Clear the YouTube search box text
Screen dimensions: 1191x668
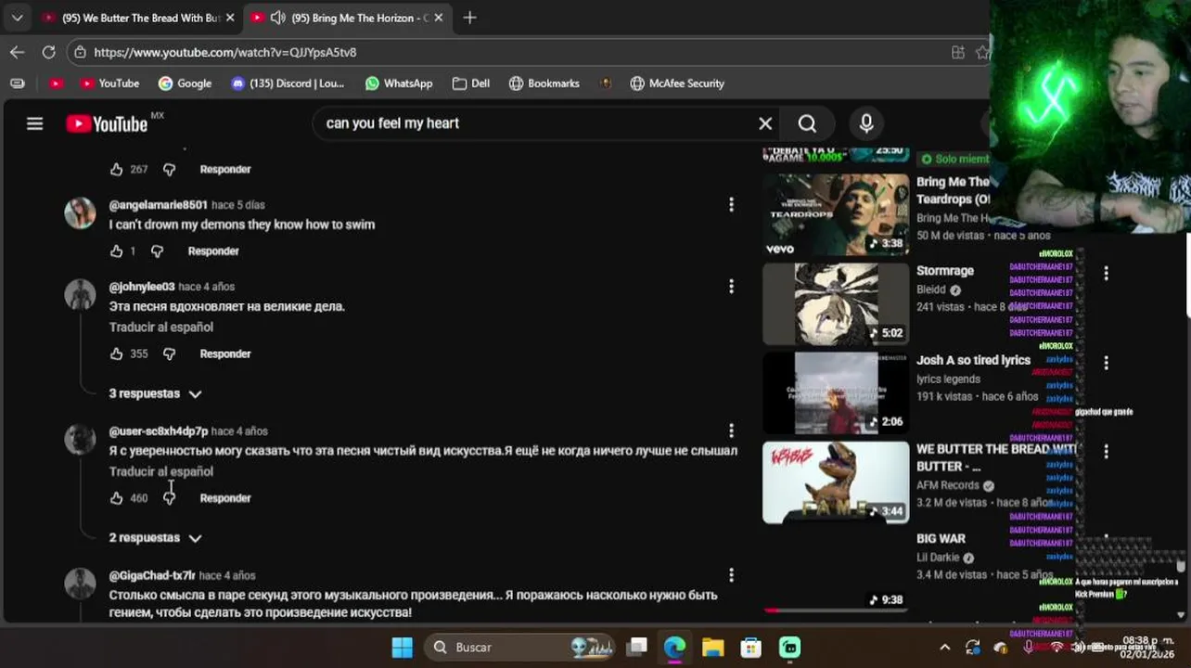[765, 123]
